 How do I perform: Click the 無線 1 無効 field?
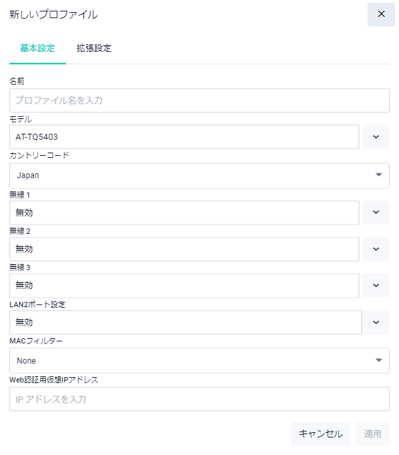click(x=184, y=212)
